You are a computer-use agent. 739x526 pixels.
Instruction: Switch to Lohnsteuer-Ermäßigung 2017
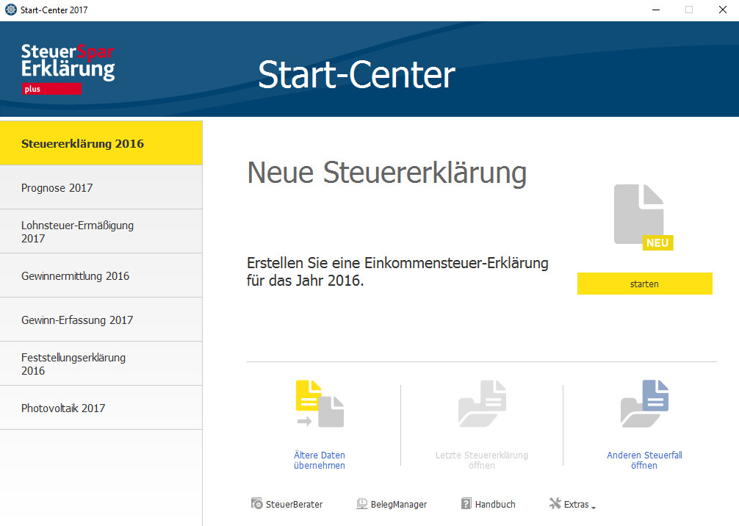pos(101,231)
